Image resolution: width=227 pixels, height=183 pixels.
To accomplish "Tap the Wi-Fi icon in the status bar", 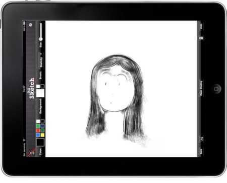I will coord(24,140).
